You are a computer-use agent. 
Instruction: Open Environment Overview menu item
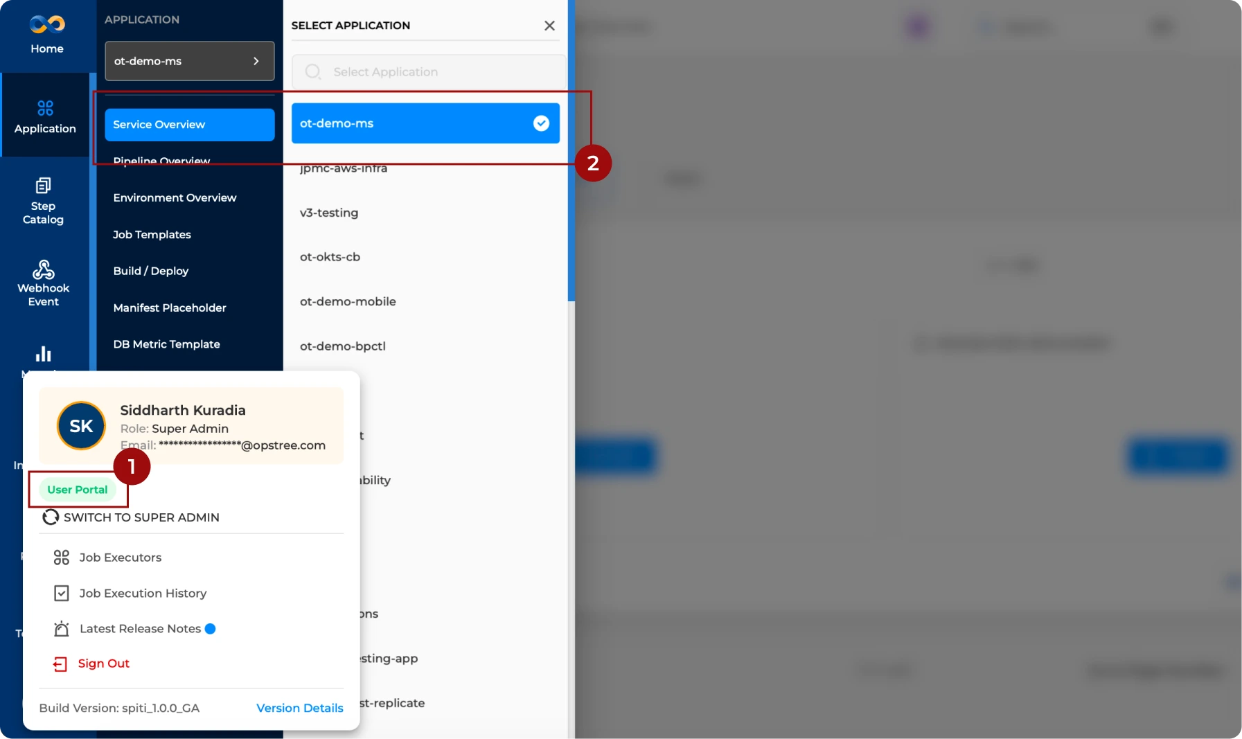[x=175, y=197]
